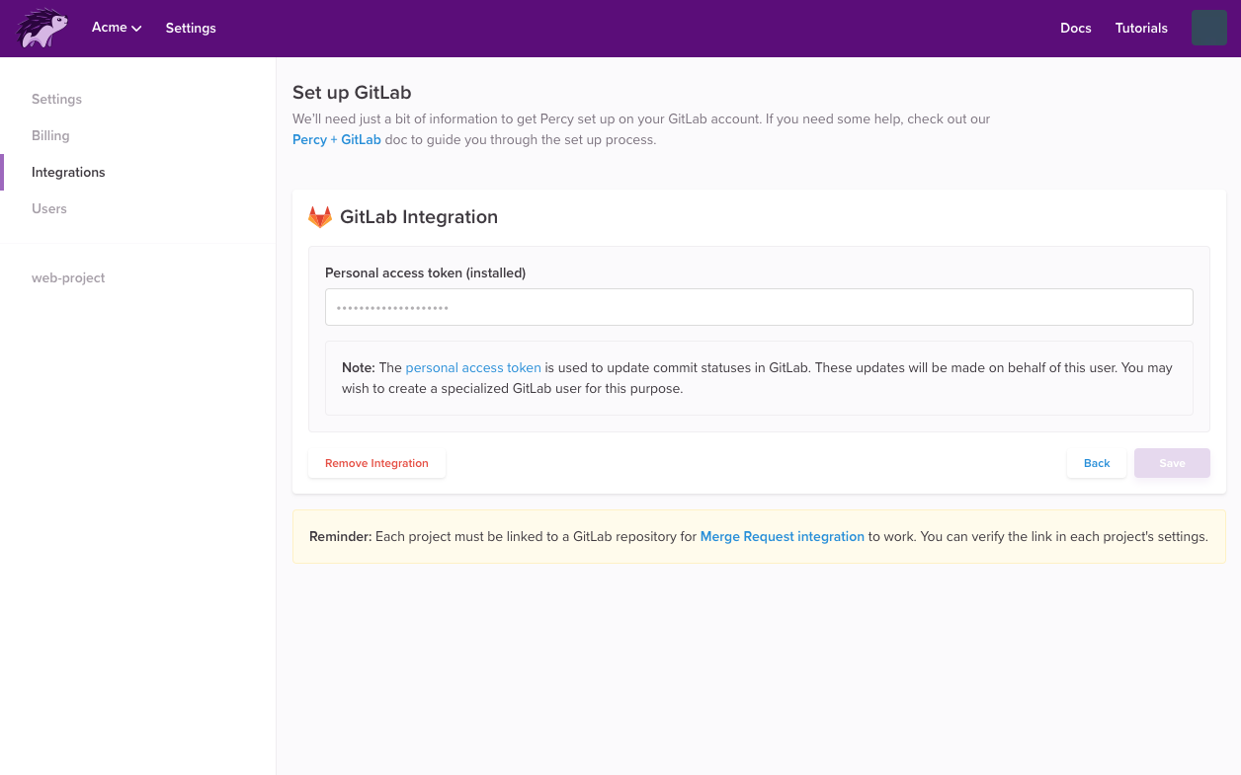Open the Merge Request integration link
Viewport: 1241px width, 775px height.
pos(783,536)
